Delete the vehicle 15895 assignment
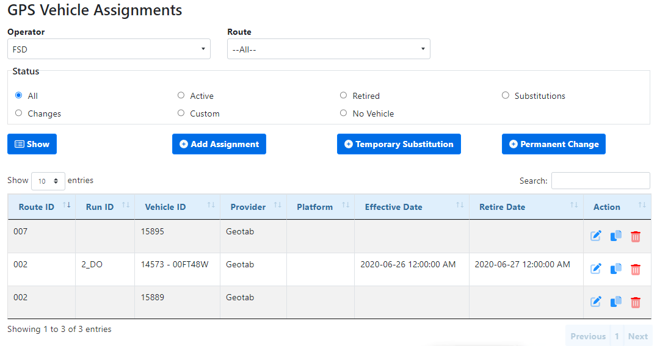Viewport: 657px width, 346px height. 636,236
